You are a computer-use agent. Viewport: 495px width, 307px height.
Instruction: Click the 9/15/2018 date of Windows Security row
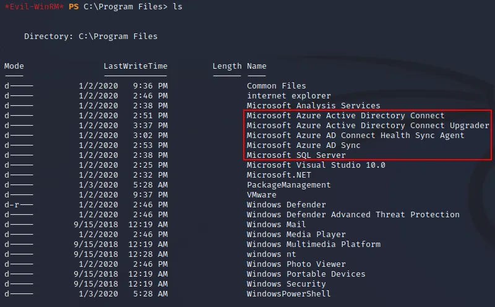point(96,283)
